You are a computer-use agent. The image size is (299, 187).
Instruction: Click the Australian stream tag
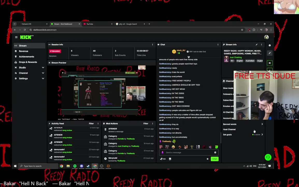coord(250,61)
